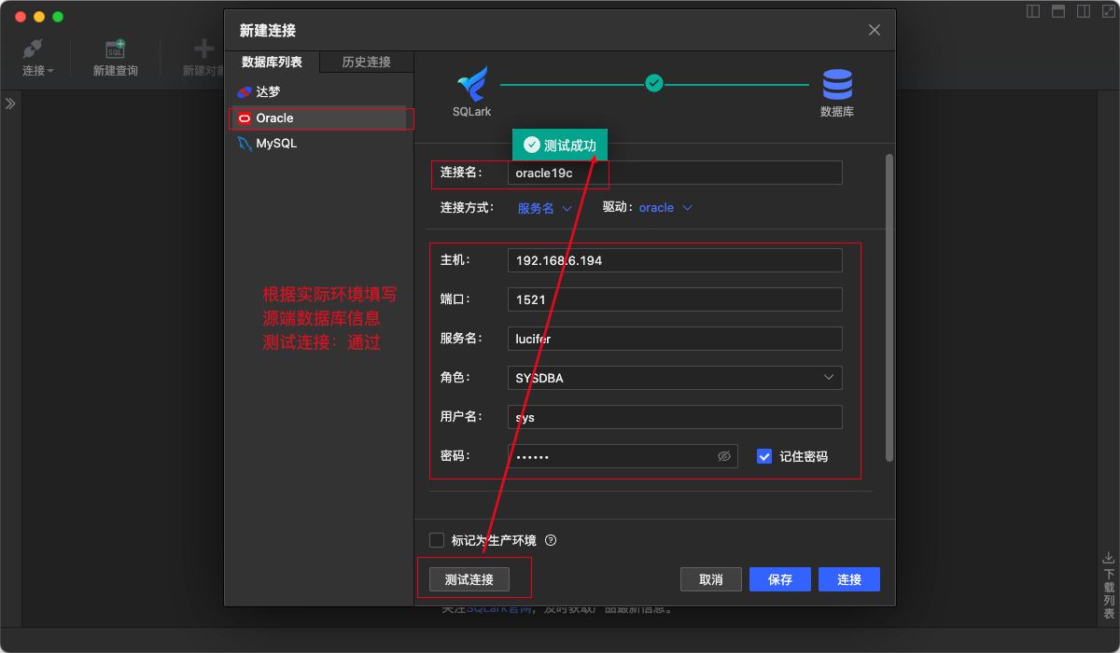Select the MySQL database type

click(x=319, y=144)
